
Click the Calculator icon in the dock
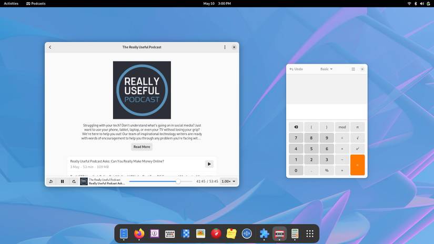295,234
